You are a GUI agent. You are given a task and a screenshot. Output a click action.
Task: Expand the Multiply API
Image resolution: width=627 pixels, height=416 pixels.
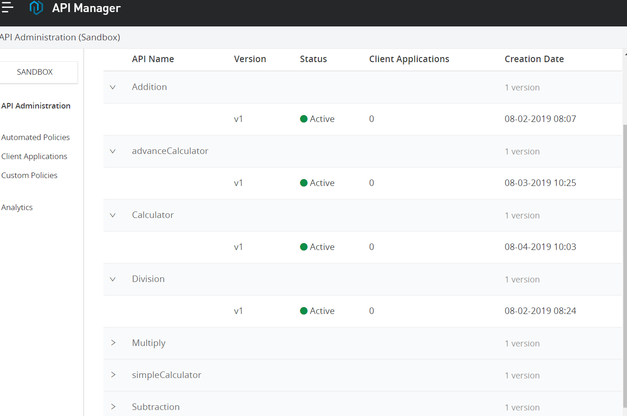[113, 343]
